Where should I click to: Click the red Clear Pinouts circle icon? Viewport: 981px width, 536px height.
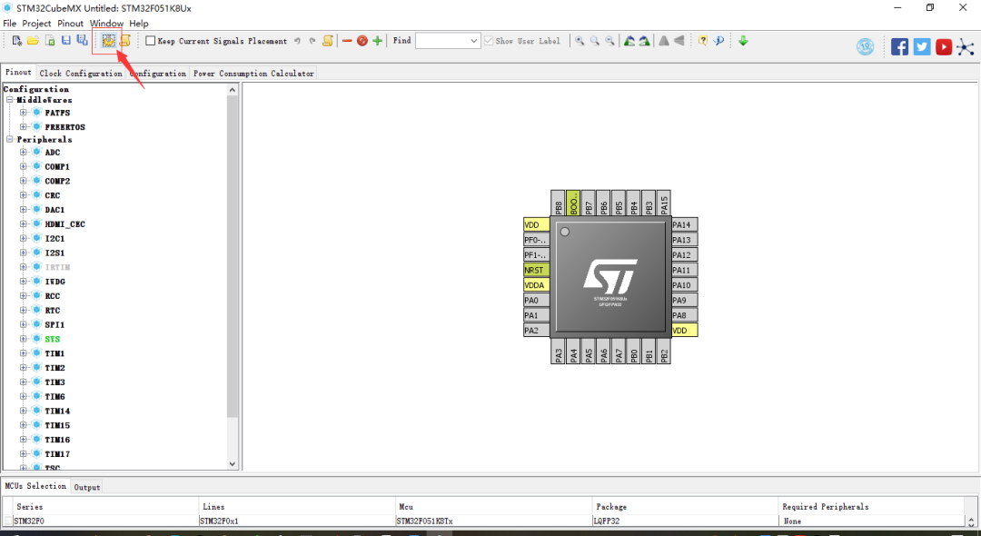click(362, 41)
